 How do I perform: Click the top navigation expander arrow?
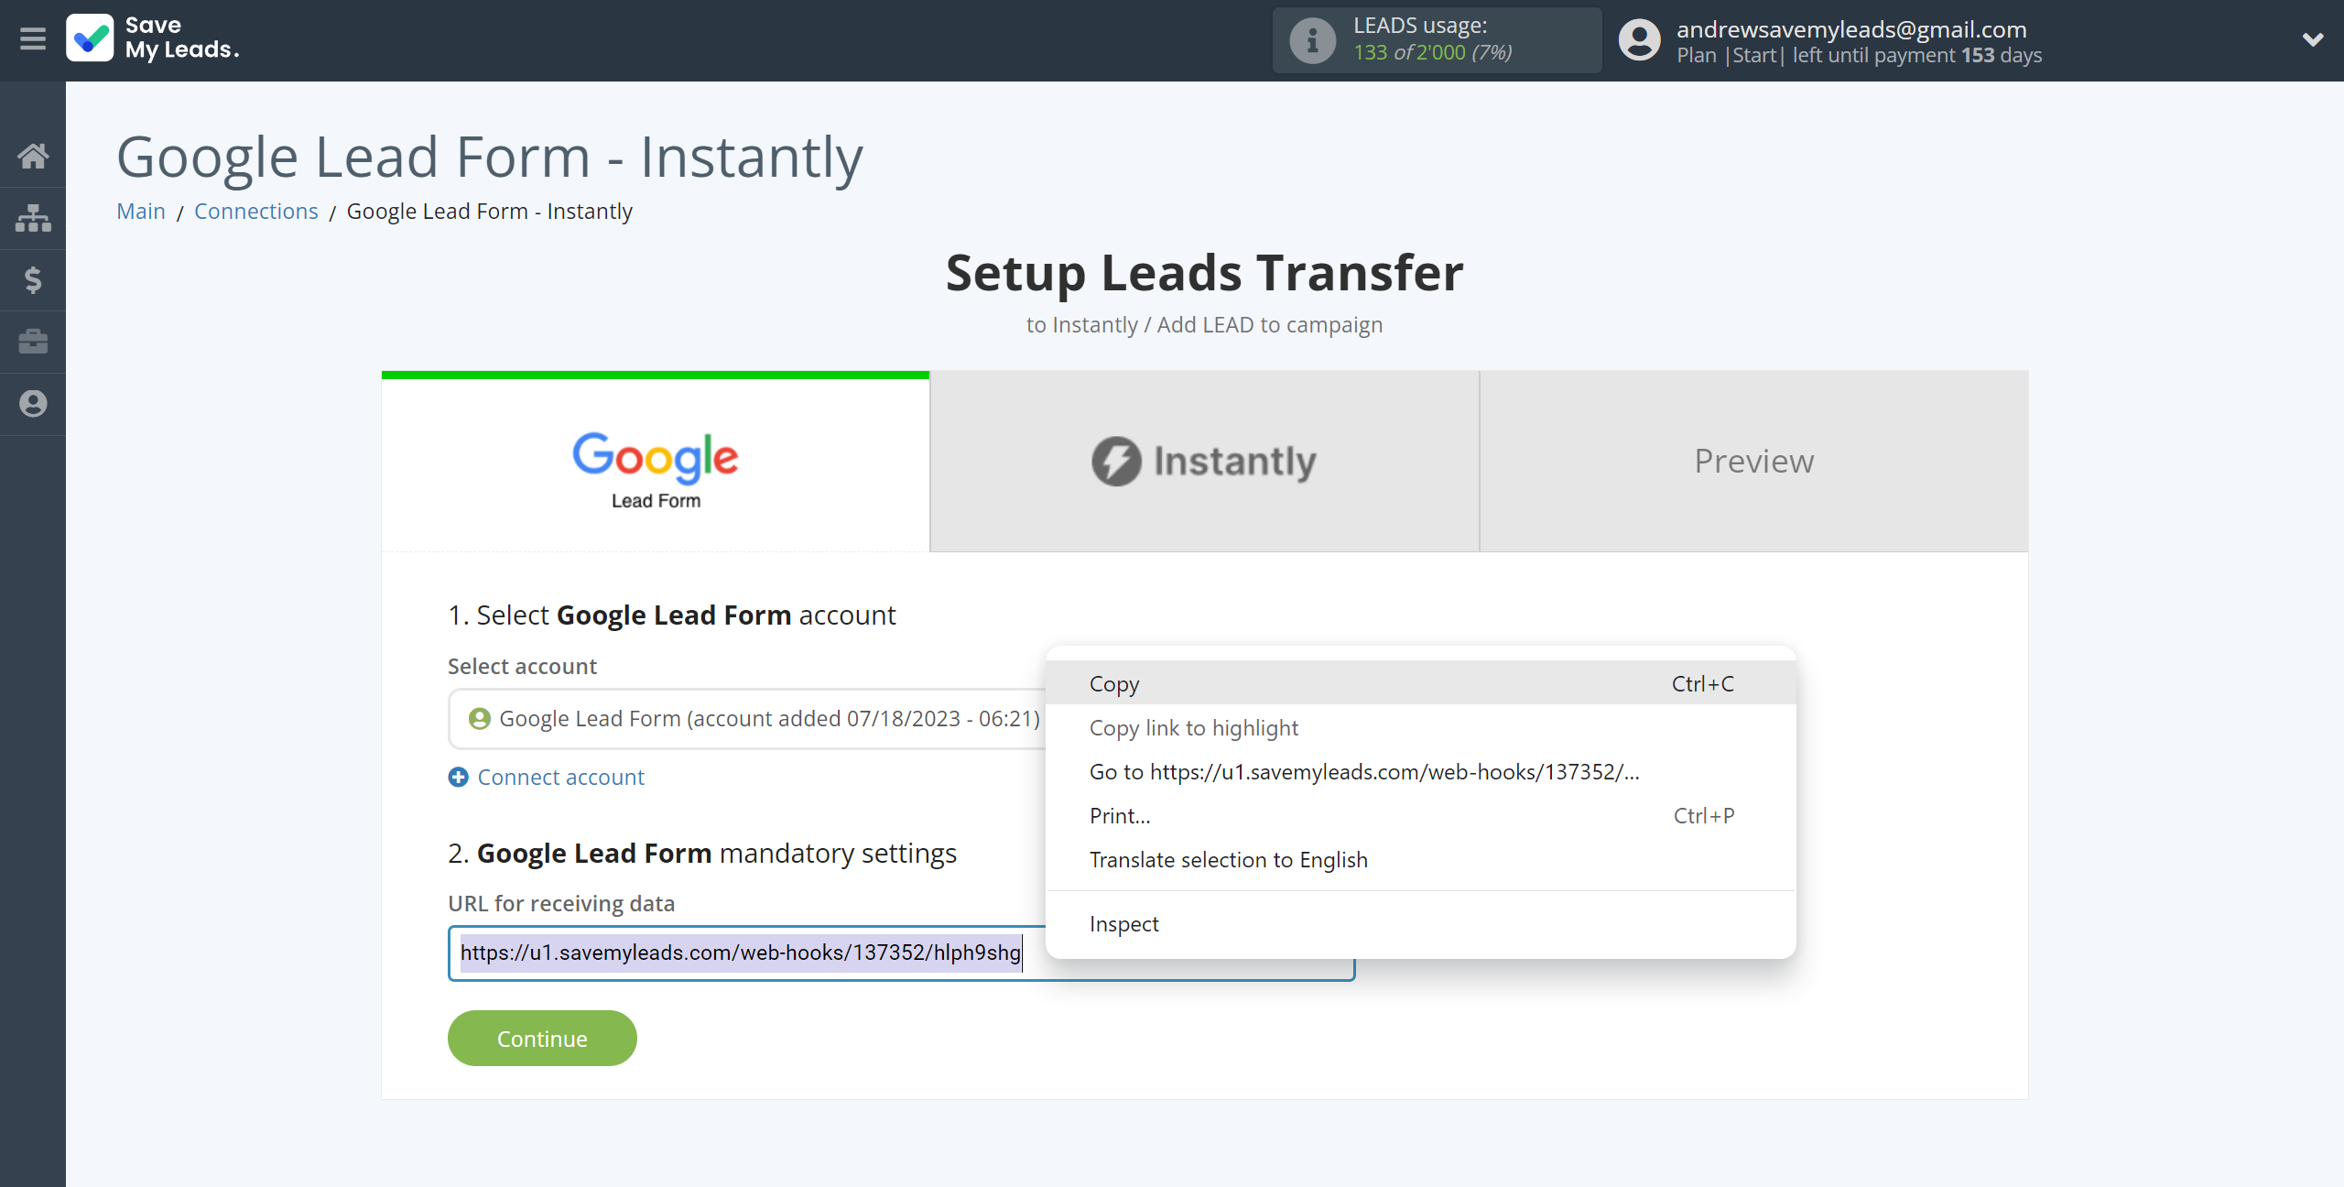tap(2312, 41)
